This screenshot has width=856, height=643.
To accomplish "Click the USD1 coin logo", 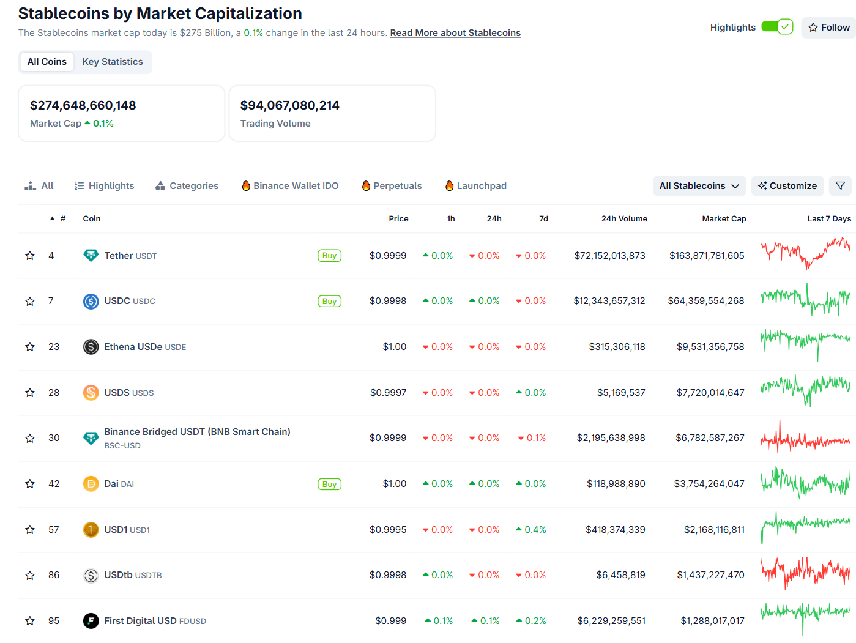I will click(91, 530).
